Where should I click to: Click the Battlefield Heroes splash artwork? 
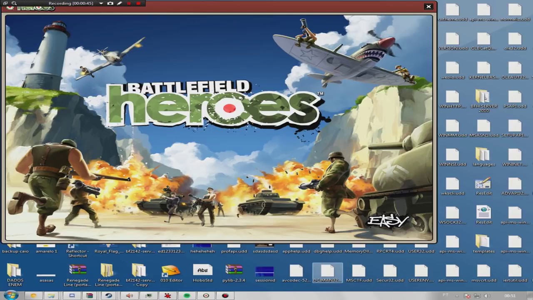[219, 127]
